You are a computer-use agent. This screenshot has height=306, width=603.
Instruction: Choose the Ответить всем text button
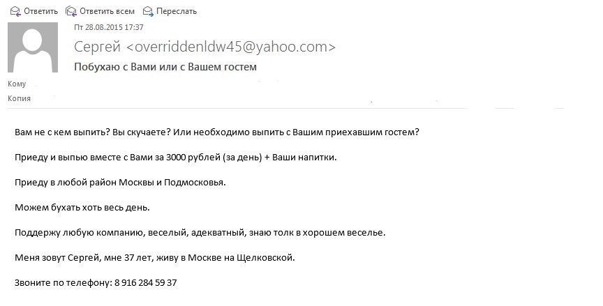107,12
